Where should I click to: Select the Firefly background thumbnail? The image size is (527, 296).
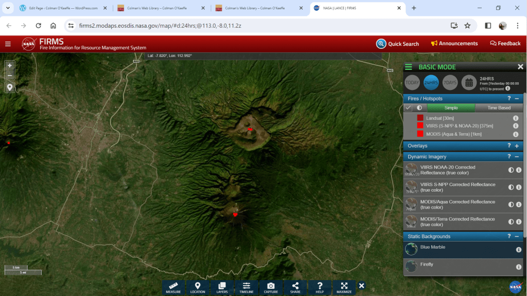411,266
